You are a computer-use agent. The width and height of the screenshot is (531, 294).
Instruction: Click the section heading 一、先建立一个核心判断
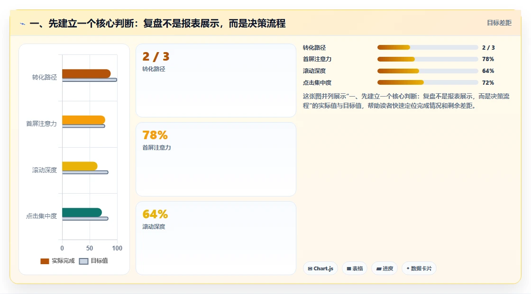(x=157, y=23)
